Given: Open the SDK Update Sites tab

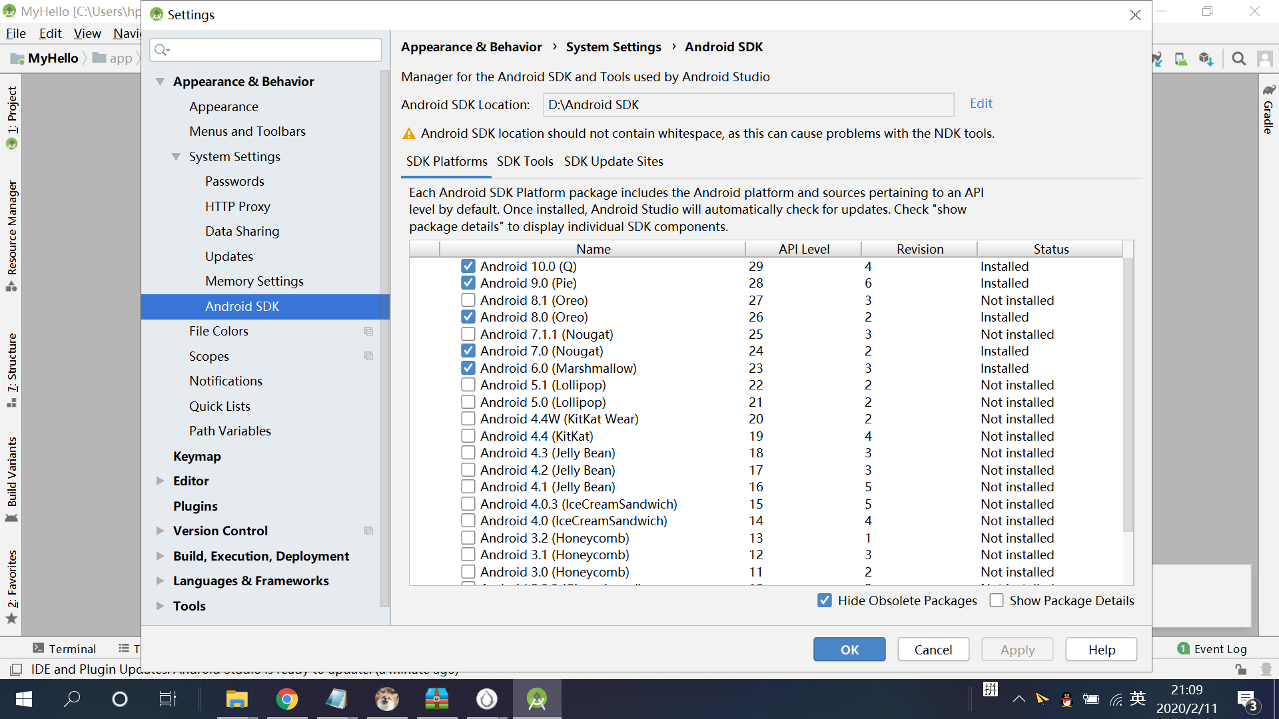Looking at the screenshot, I should (614, 161).
